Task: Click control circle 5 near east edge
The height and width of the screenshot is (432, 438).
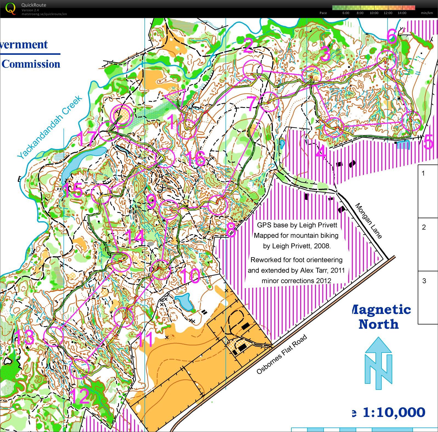Action: [x=411, y=121]
